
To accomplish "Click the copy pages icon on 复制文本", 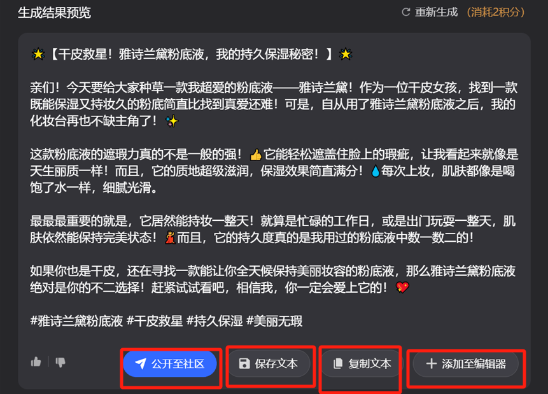I will 338,363.
